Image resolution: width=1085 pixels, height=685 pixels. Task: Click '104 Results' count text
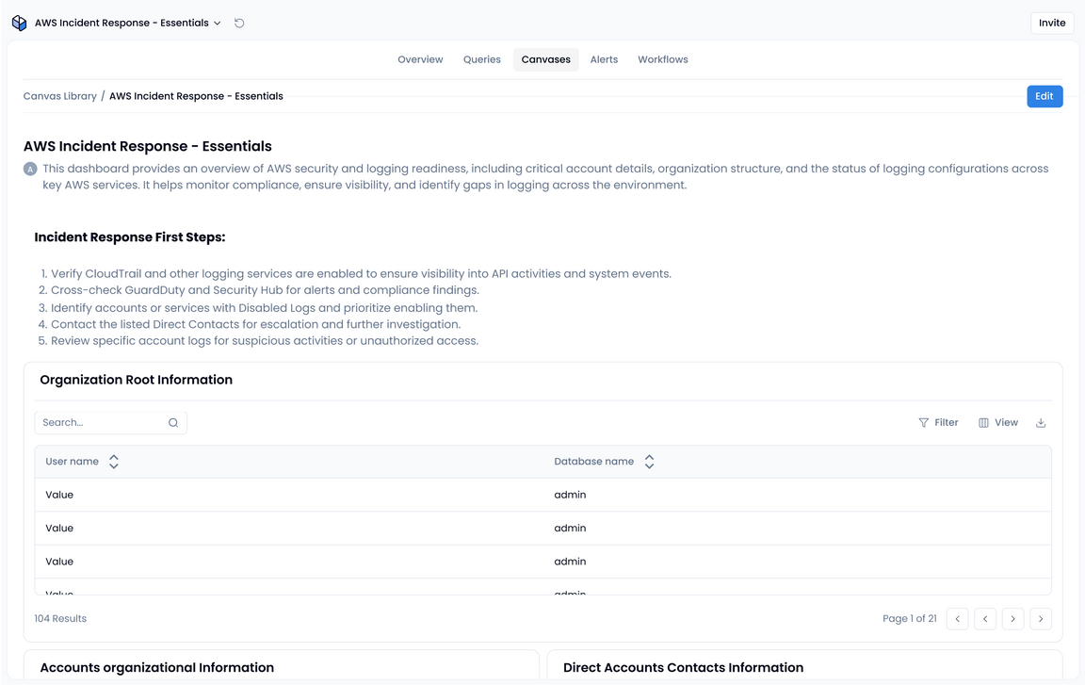click(60, 619)
